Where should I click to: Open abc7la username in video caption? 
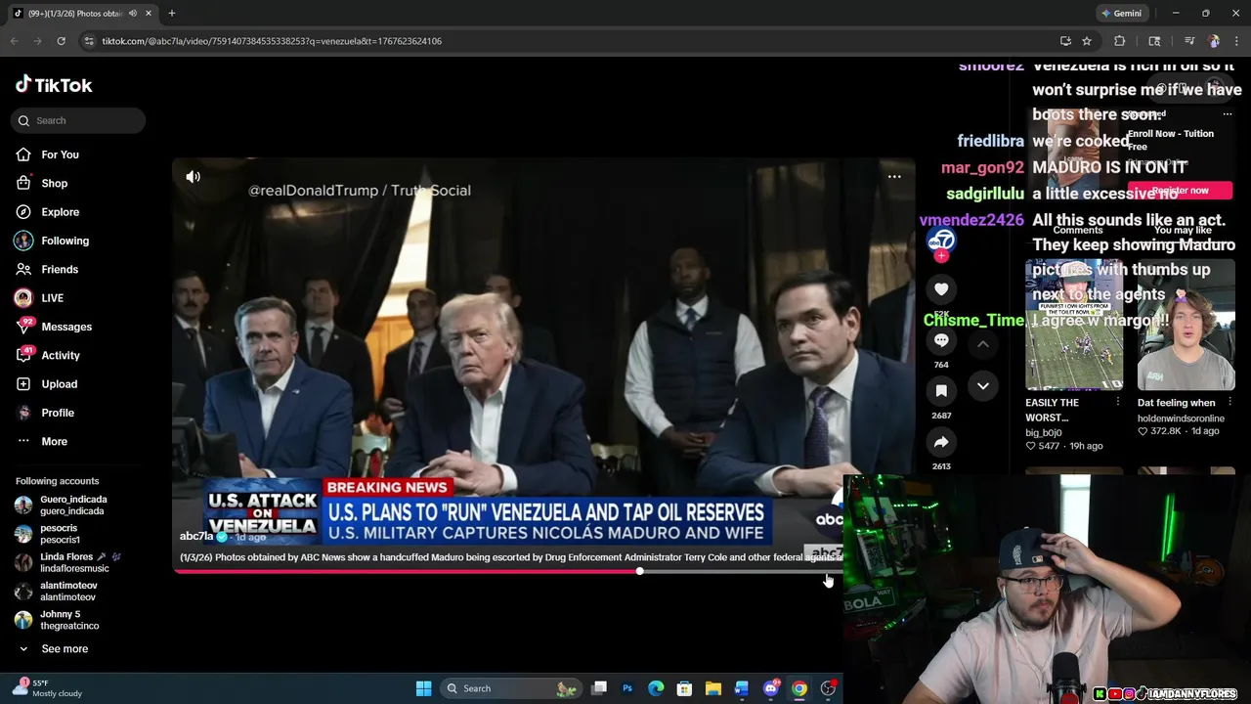[x=196, y=537]
